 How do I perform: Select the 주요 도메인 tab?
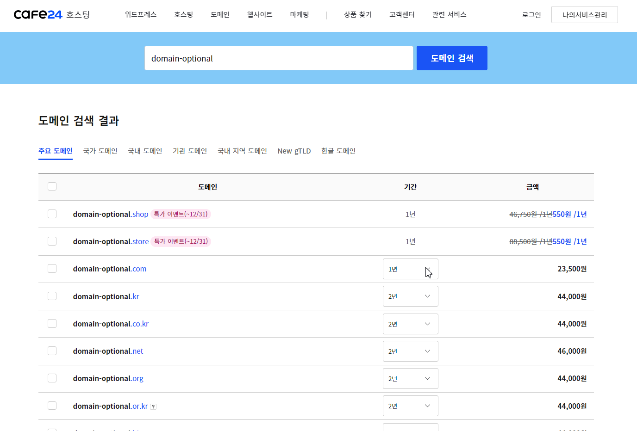pyautogui.click(x=56, y=151)
